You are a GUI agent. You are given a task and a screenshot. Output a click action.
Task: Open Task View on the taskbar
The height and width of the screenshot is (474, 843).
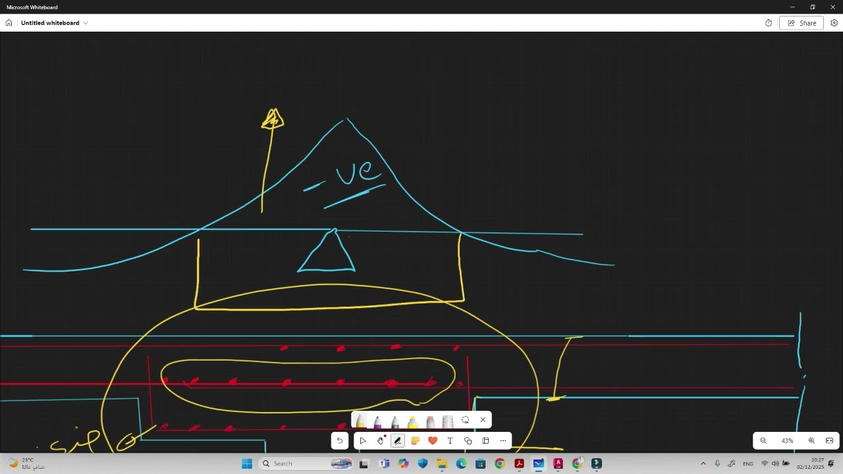[364, 463]
